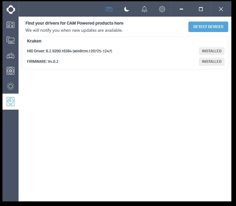Click the Kraken device heading
Screen dimensions: 236x206
[34, 41]
